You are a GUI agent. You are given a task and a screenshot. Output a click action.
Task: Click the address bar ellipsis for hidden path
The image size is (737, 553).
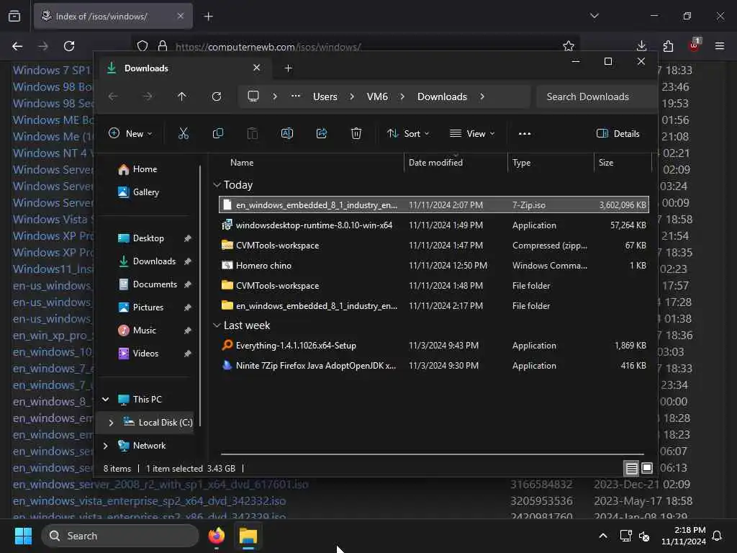point(296,96)
